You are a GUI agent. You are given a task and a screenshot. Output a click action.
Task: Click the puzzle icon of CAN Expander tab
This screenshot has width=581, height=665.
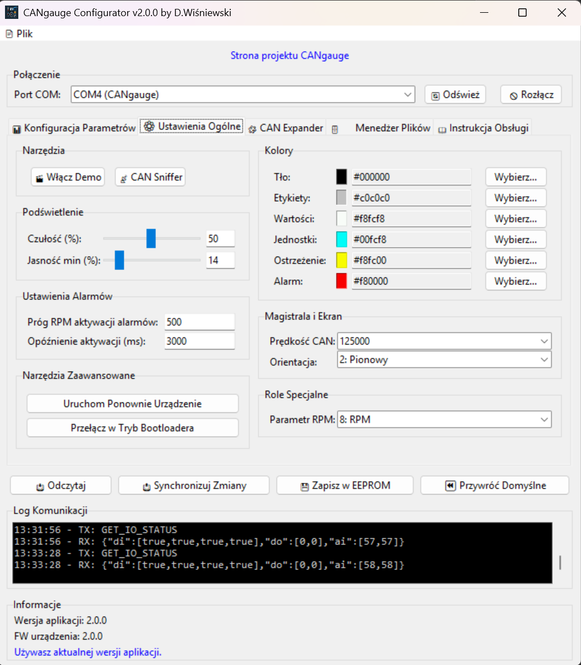click(x=252, y=129)
